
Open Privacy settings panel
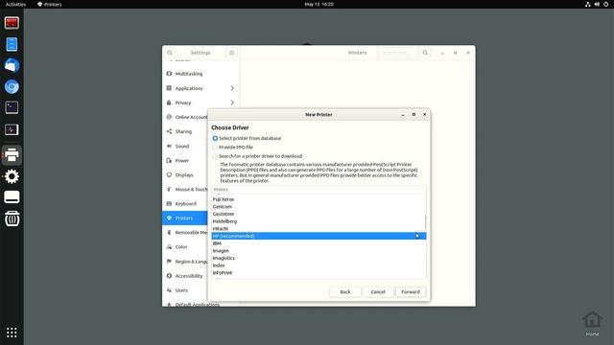(201, 103)
